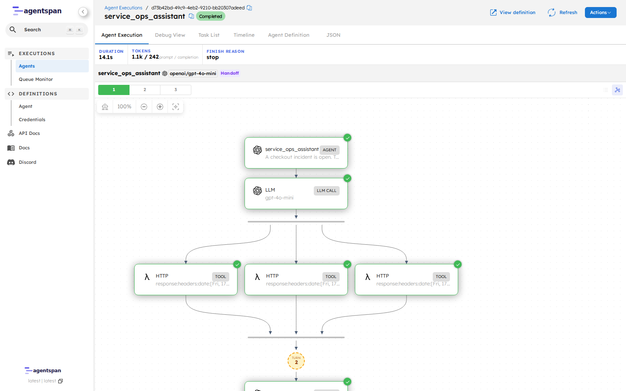
Task: Open Agents in sidebar
Action: (x=52, y=66)
